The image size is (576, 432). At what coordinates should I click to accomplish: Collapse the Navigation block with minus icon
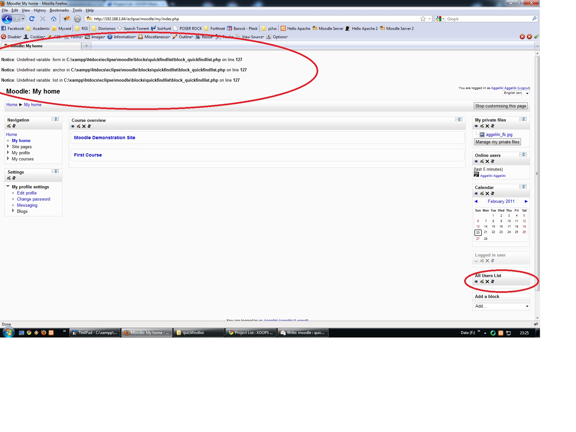[53, 119]
